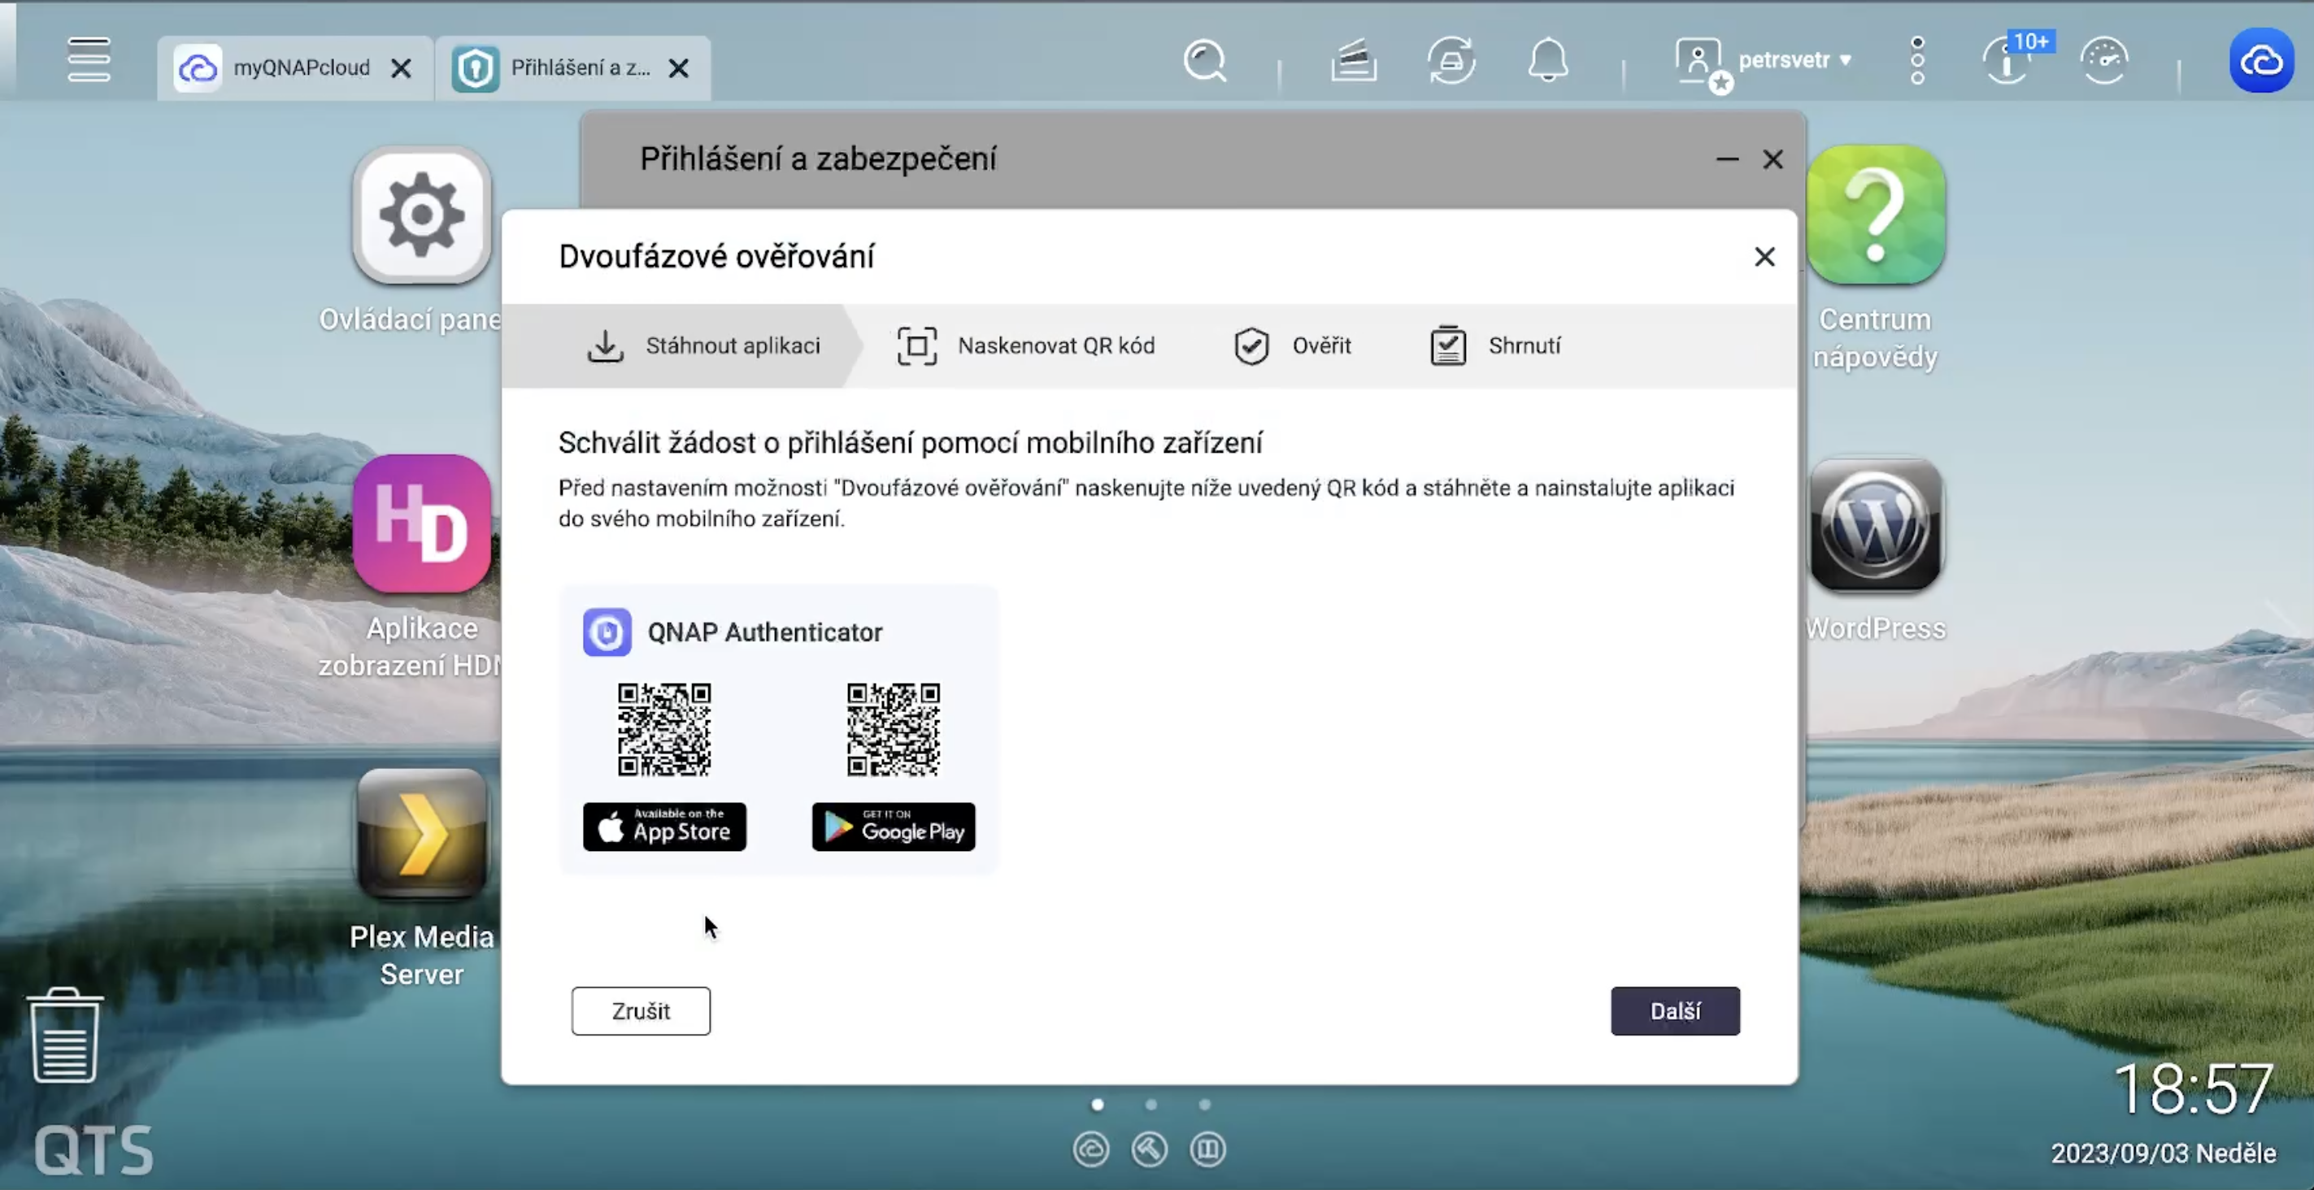Click the myQNAPcloud icon at top right

(x=2261, y=61)
